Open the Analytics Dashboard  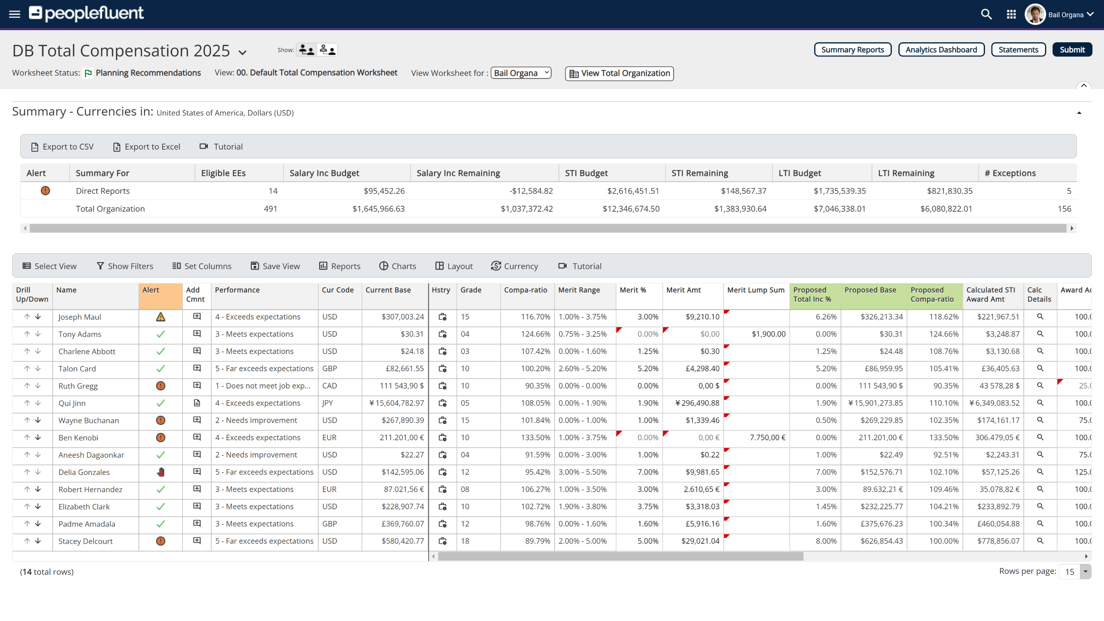pos(941,50)
